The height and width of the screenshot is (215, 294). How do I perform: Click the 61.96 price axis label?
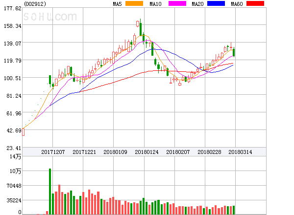tap(14, 113)
